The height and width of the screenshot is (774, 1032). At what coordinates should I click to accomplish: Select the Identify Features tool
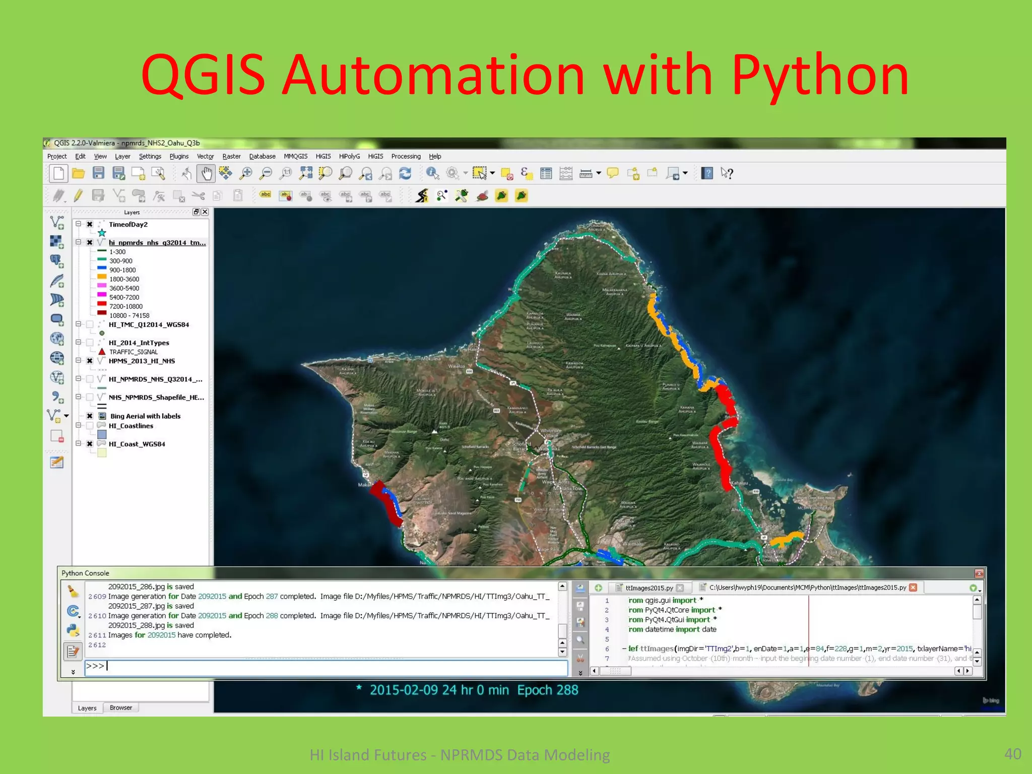[432, 173]
